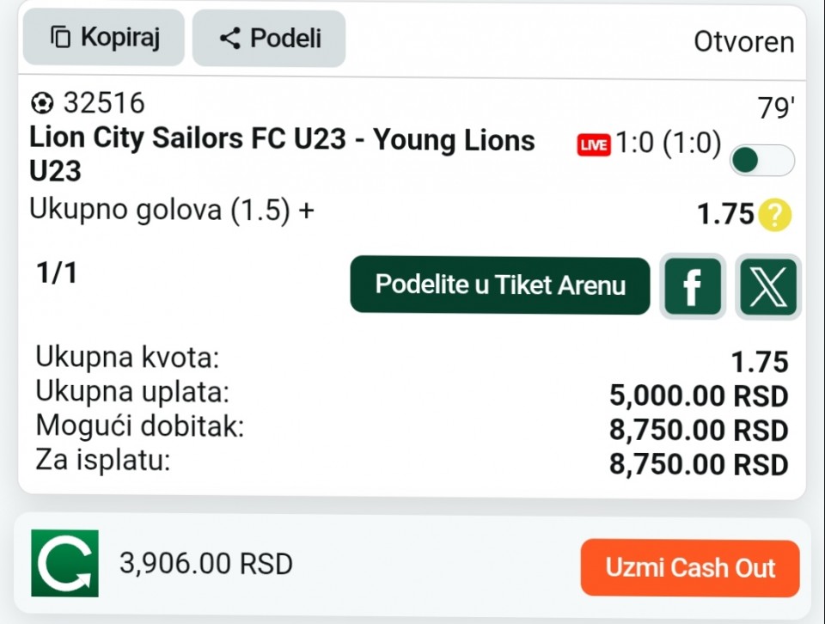Open the yellow question mark help icon
This screenshot has width=825, height=624.
774,215
